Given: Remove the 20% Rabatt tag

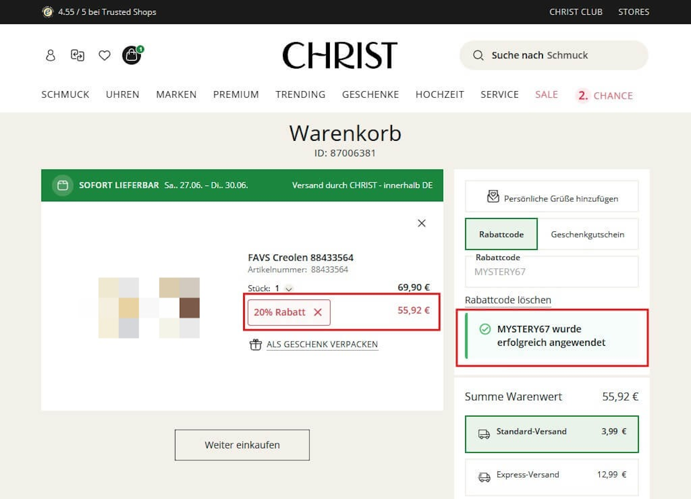Looking at the screenshot, I should coord(317,312).
